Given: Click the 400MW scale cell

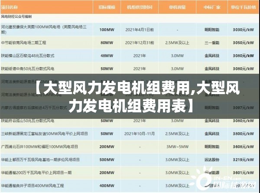Looking at the screenshot, I should [107, 186].
